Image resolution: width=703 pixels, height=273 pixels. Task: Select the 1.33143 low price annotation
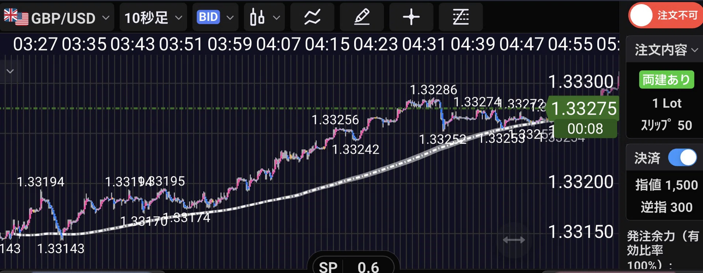click(61, 249)
